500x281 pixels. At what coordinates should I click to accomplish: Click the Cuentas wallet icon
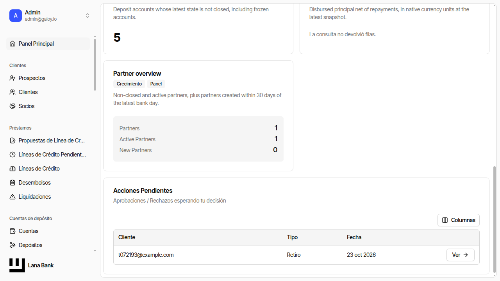pos(12,231)
